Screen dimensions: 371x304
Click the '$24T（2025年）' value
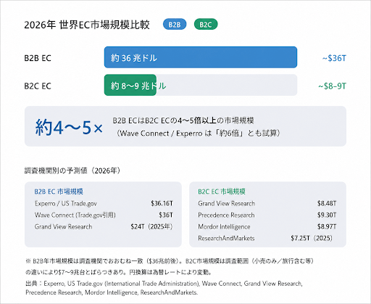pyautogui.click(x=152, y=226)
